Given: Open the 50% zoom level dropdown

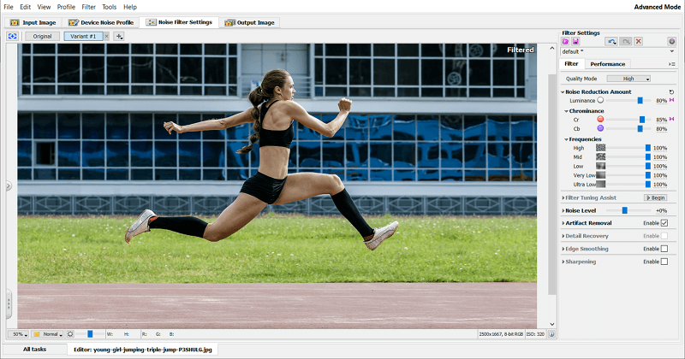Looking at the screenshot, I should click(x=18, y=334).
